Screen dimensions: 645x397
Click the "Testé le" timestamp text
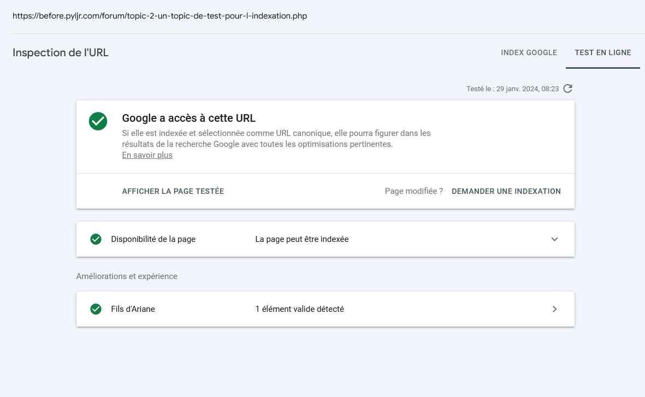click(512, 89)
